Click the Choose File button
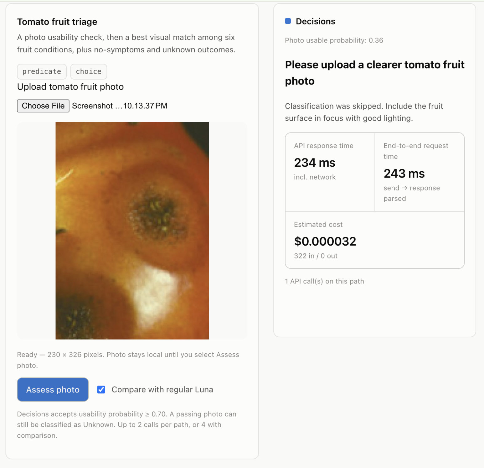 click(x=43, y=106)
